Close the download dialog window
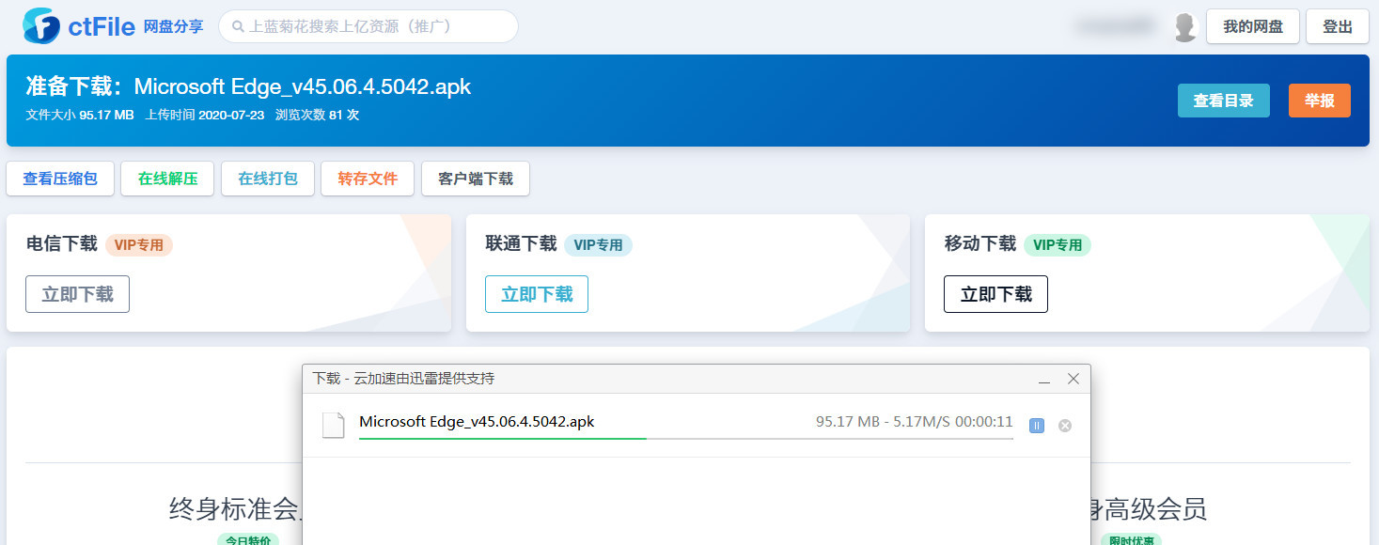The width and height of the screenshot is (1379, 545). coord(1073,379)
